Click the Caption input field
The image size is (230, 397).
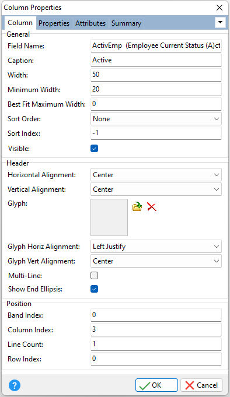click(x=156, y=60)
